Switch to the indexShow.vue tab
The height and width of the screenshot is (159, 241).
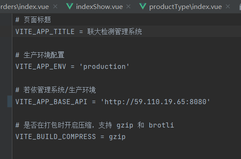tap(99, 7)
